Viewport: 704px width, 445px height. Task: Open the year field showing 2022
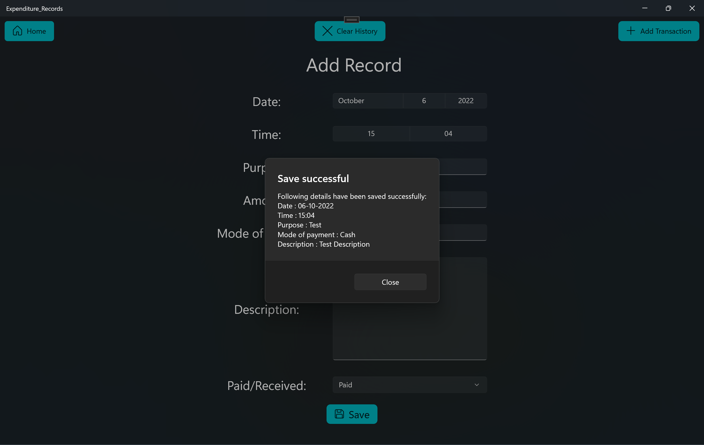coord(465,101)
